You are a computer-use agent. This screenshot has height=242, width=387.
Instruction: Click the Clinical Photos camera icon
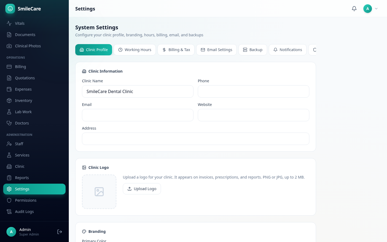[x=9, y=46]
